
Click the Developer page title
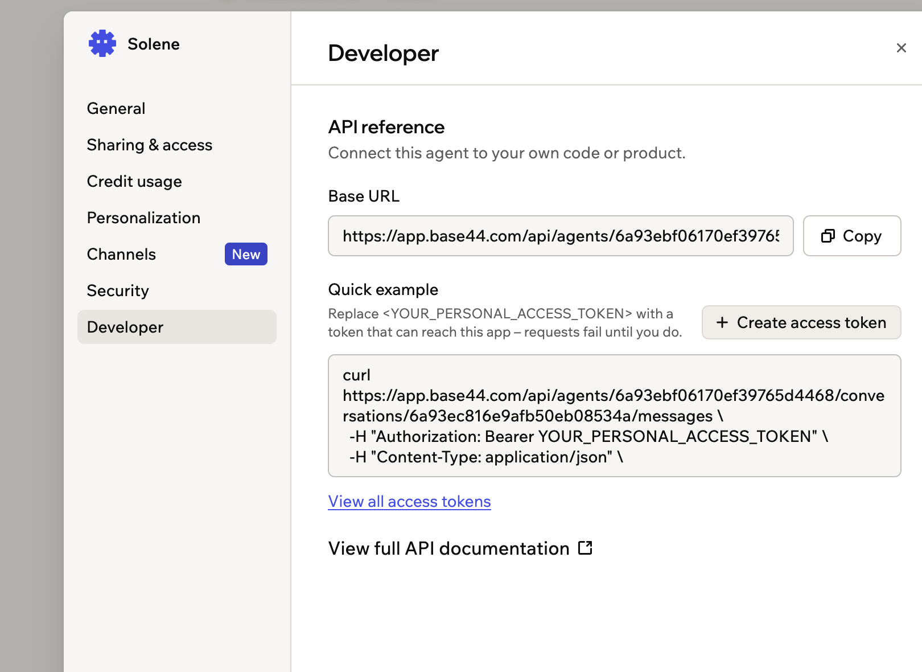point(384,53)
